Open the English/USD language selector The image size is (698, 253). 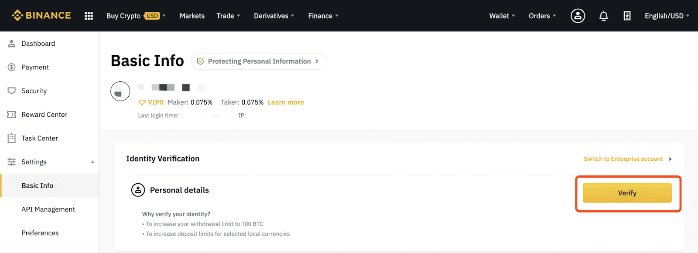coord(667,16)
